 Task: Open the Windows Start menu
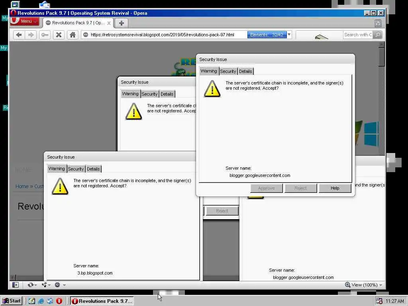[12, 301]
